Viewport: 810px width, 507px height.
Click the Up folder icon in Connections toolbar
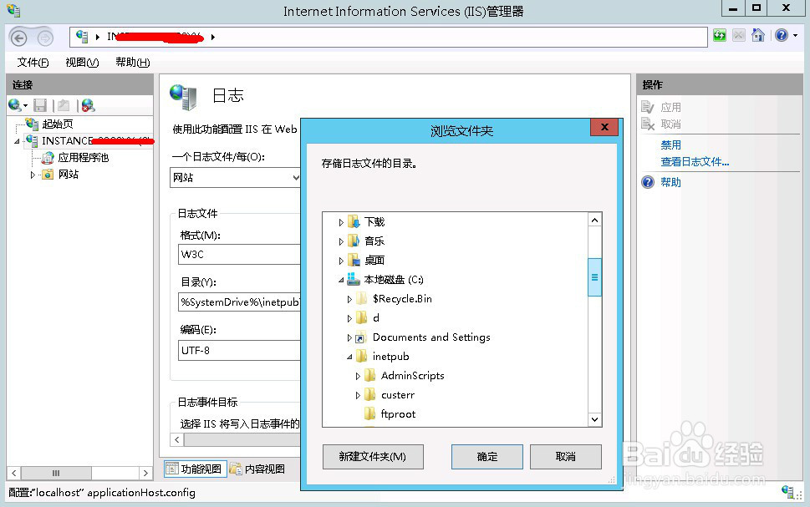pyautogui.click(x=64, y=105)
